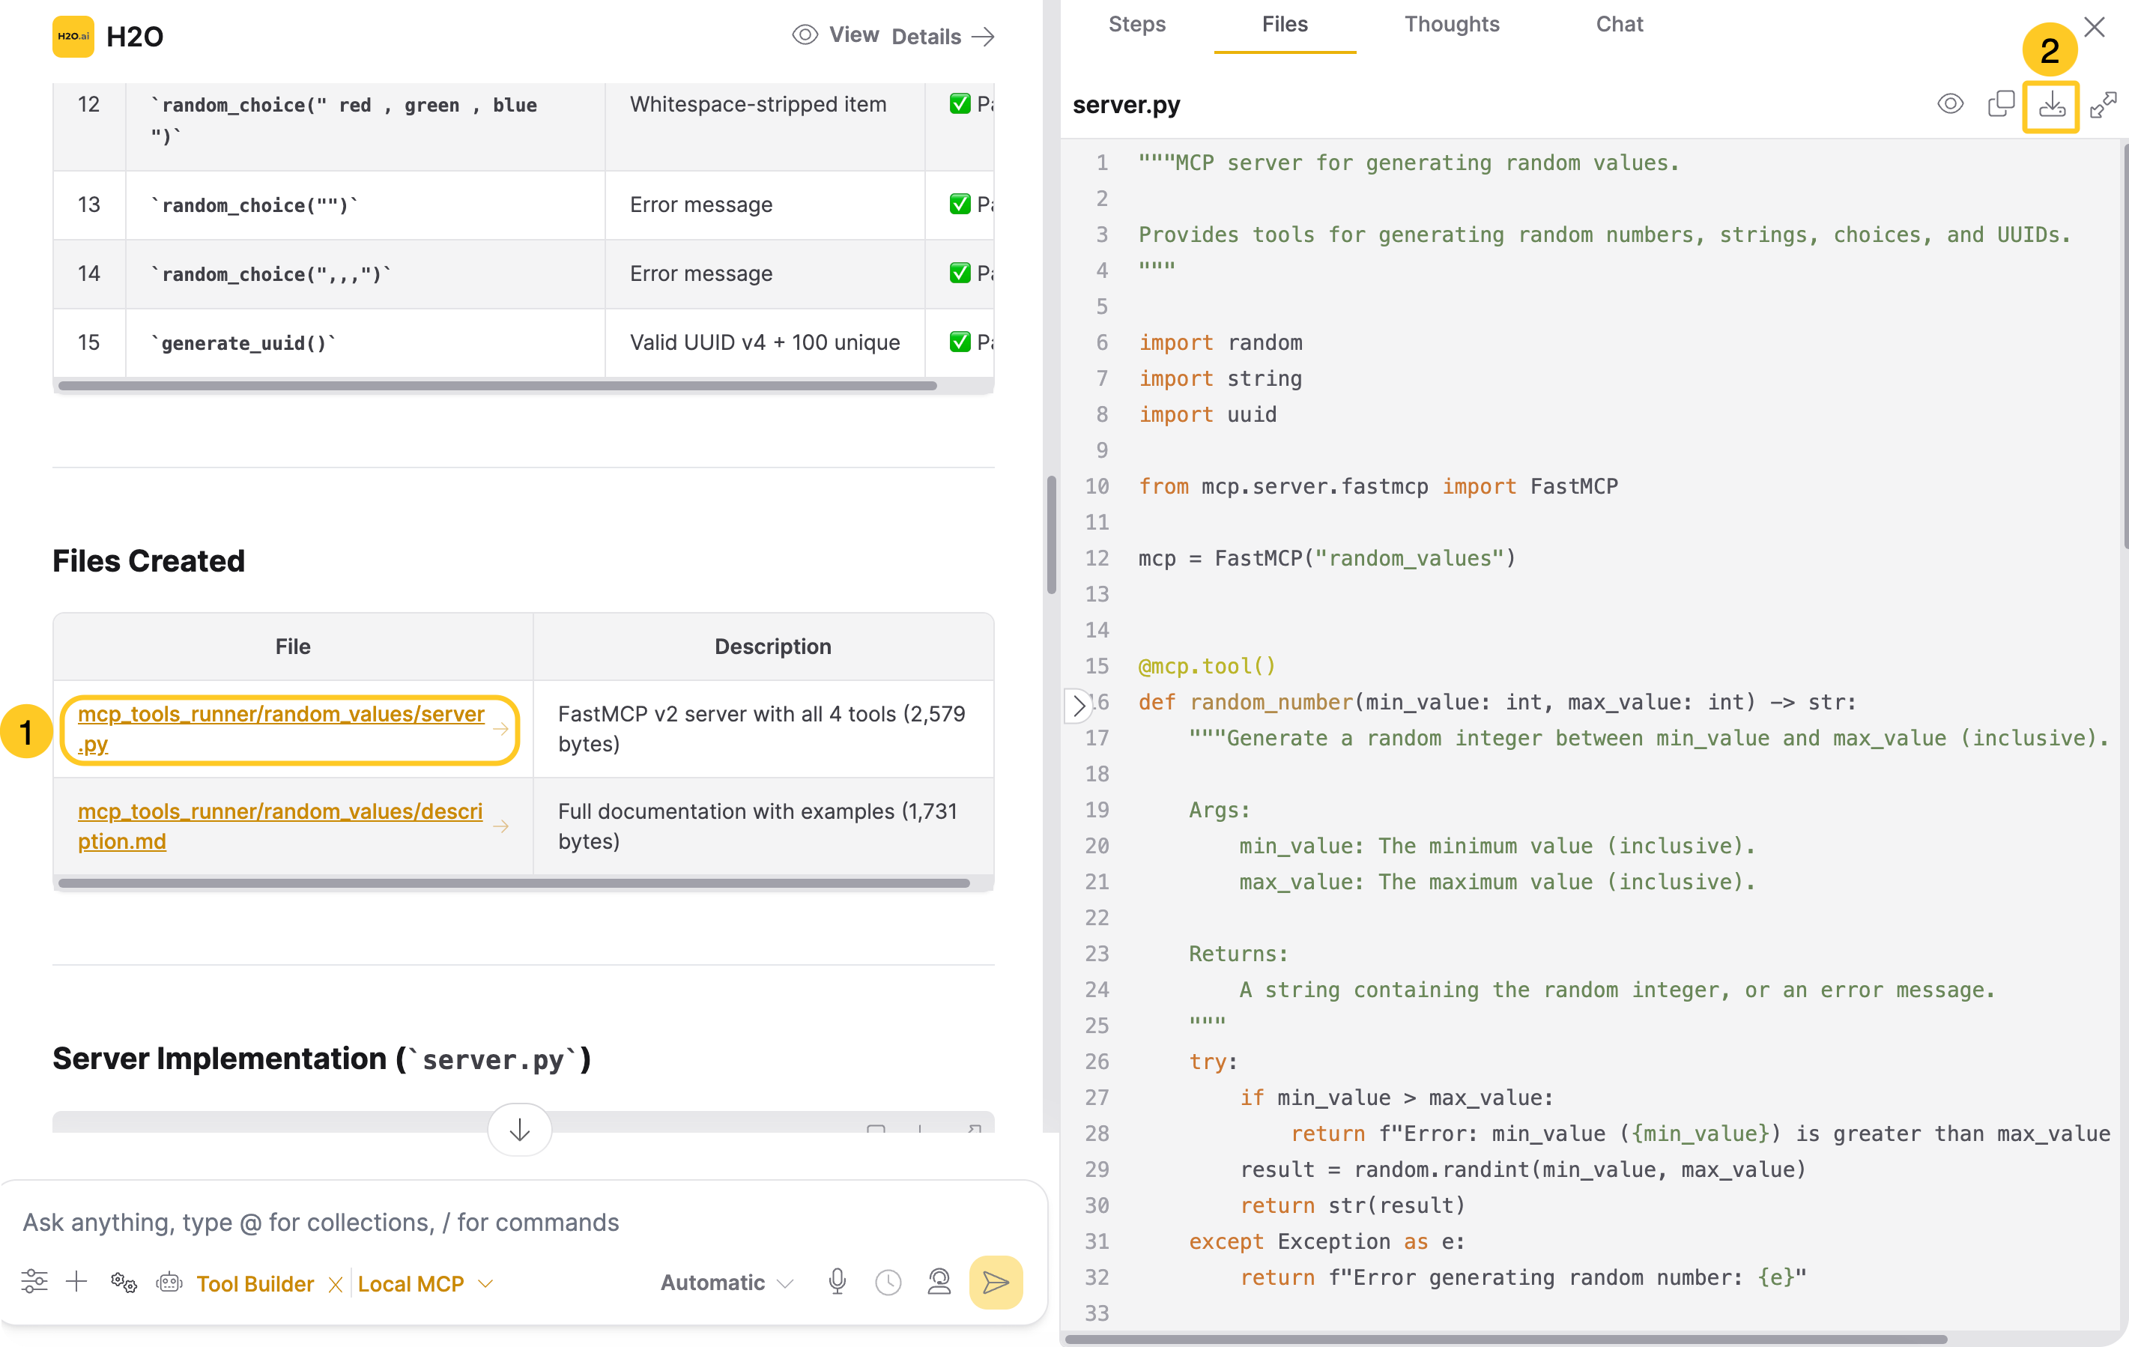The height and width of the screenshot is (1347, 2129).
Task: Select the `random_choice("")` table cell
Action: [x=365, y=205]
